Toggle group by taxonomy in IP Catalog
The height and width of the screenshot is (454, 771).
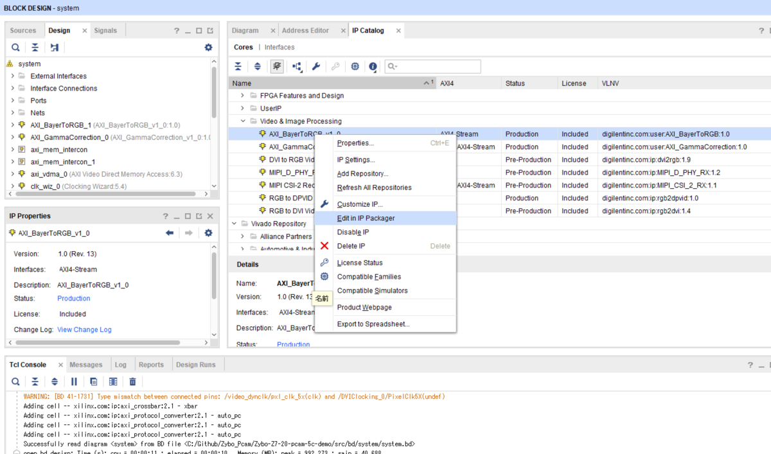pyautogui.click(x=277, y=66)
